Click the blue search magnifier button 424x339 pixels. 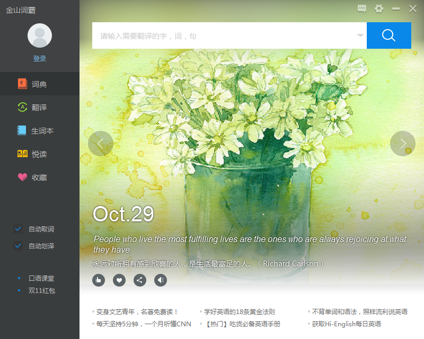(x=388, y=35)
